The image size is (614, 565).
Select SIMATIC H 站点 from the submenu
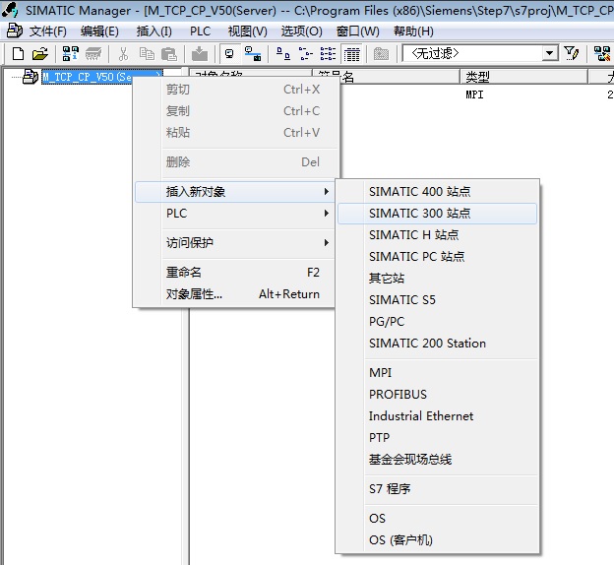click(x=437, y=235)
